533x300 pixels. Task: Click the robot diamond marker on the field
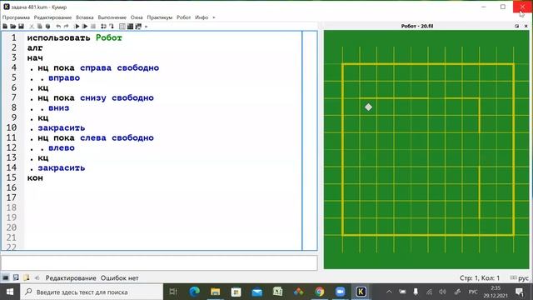tap(368, 107)
